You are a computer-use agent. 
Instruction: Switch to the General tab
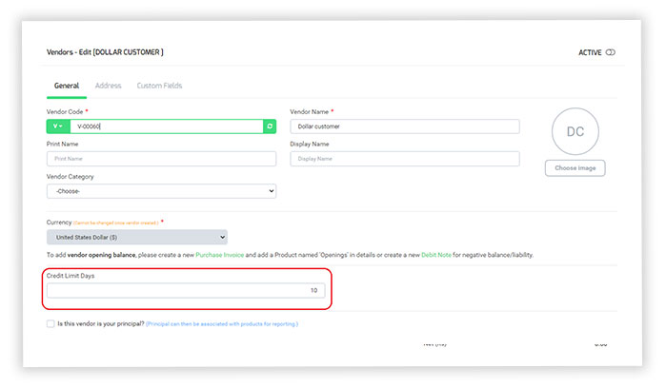[x=67, y=86]
